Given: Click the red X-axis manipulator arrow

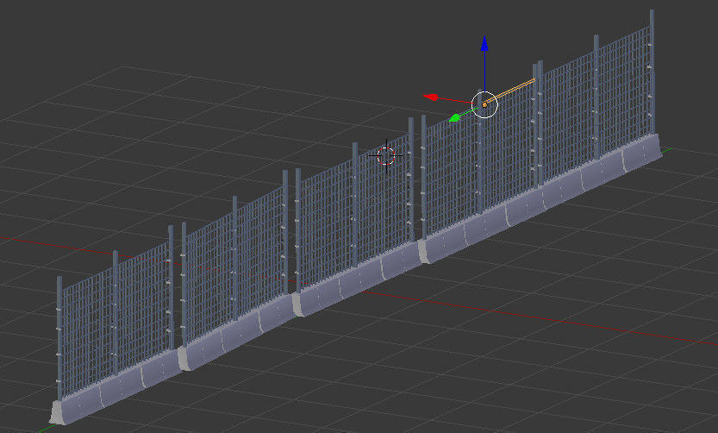Looking at the screenshot, I should [x=431, y=97].
